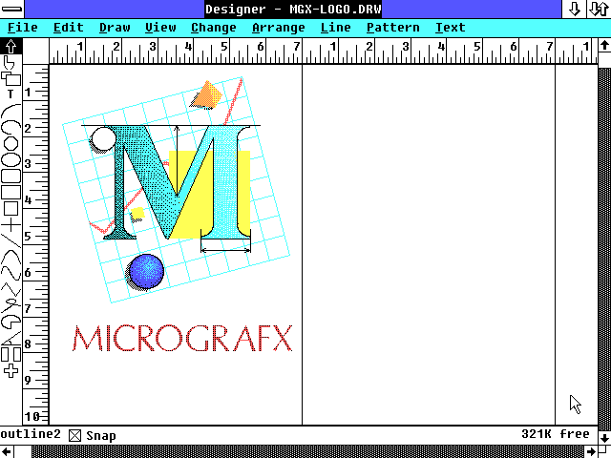Select the MICROGRAFX text object

click(182, 338)
